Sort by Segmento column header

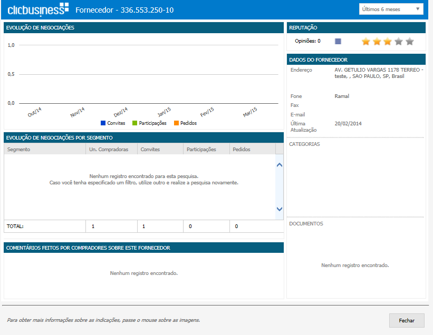click(45, 149)
